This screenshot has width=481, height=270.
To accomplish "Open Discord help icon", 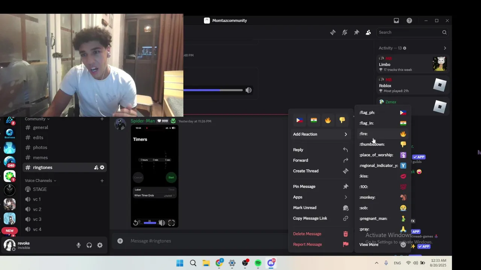I will [x=409, y=21].
